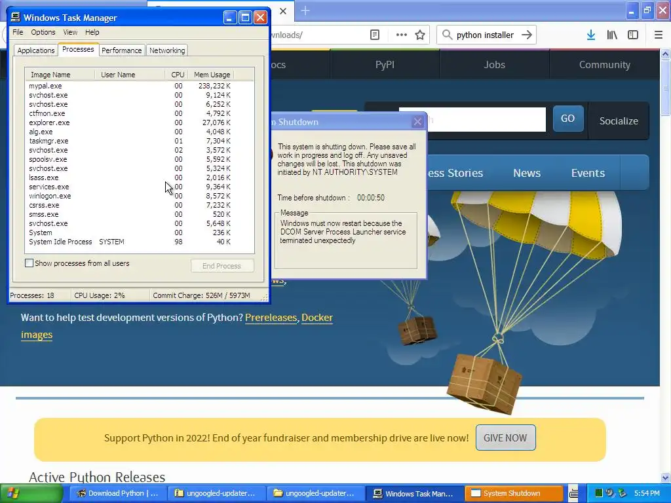Toggle browser sidebar icon
The height and width of the screenshot is (503, 671).
tap(633, 35)
